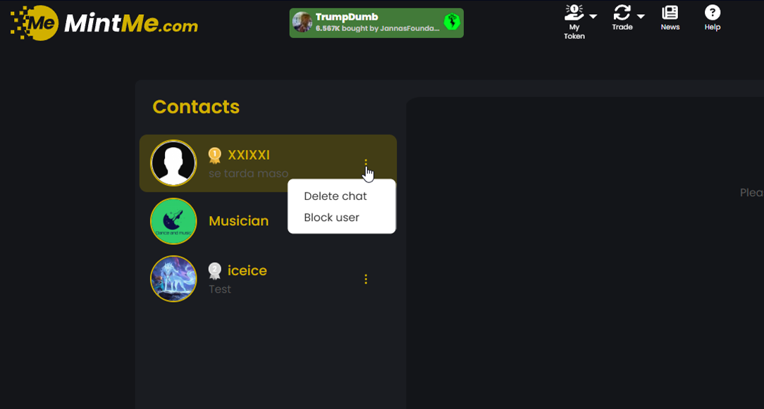Select Delete chat from the menu

click(x=335, y=196)
